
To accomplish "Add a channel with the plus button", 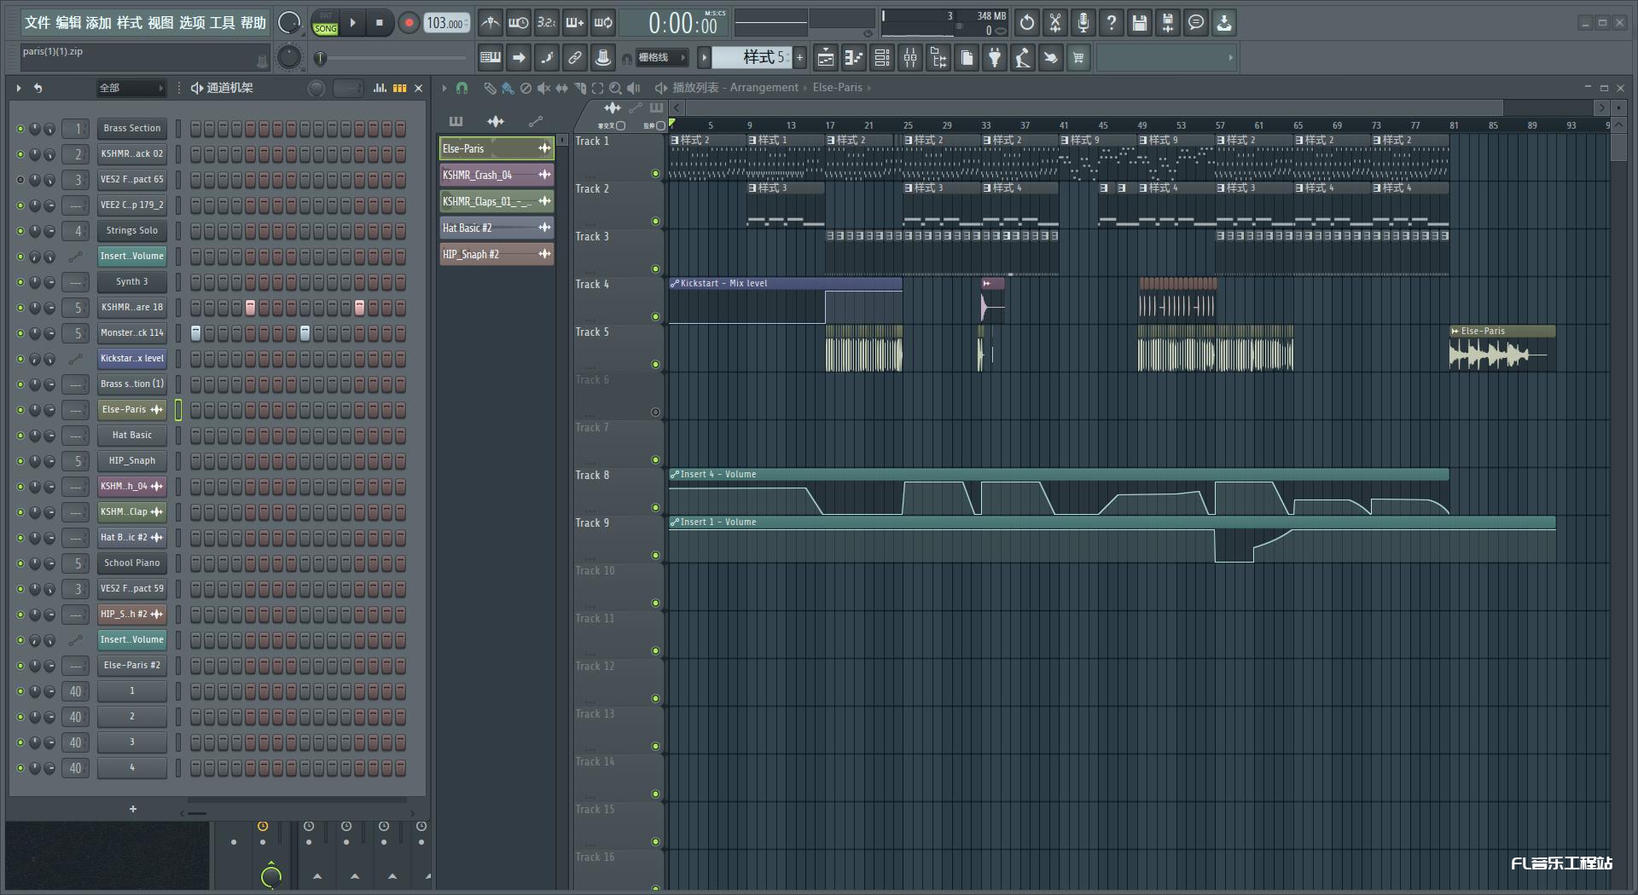I will [133, 809].
